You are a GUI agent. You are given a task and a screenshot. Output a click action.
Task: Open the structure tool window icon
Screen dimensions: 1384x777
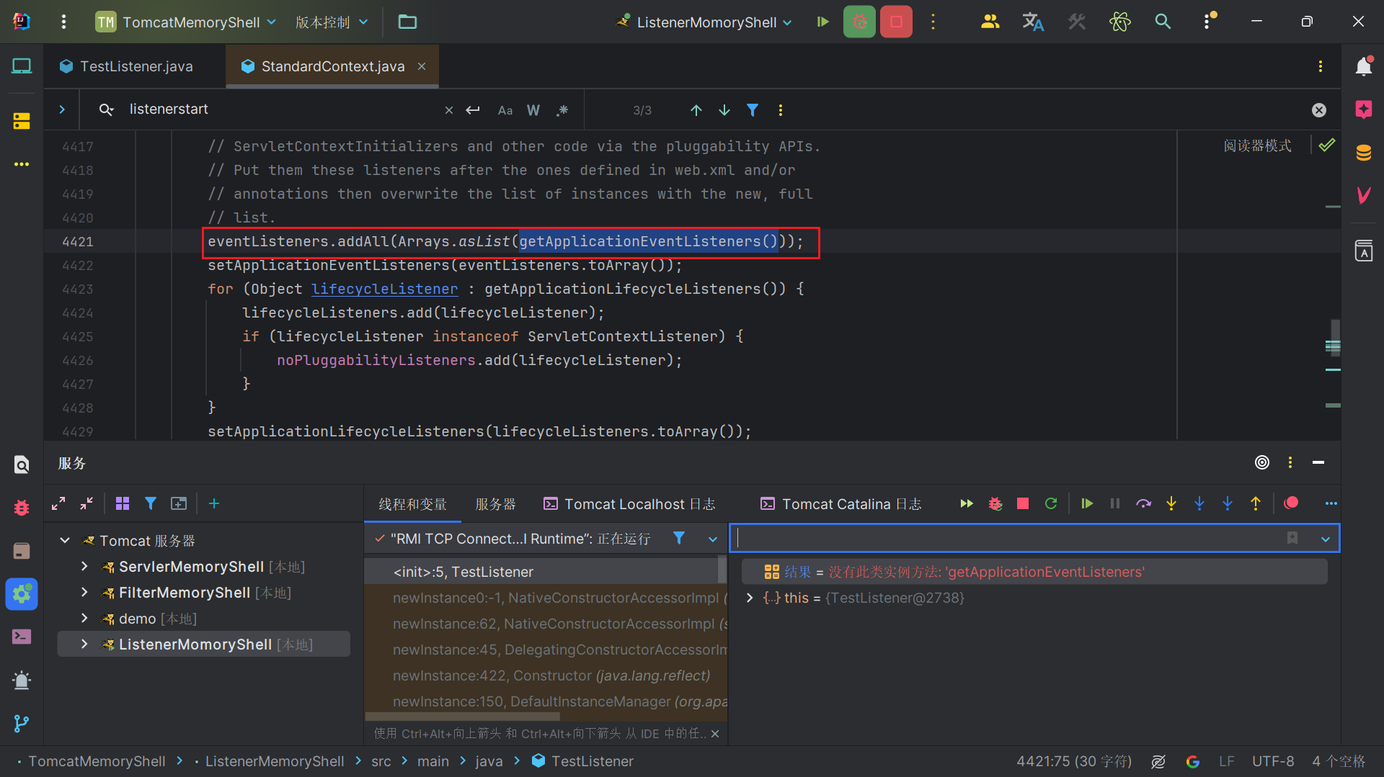tap(22, 121)
